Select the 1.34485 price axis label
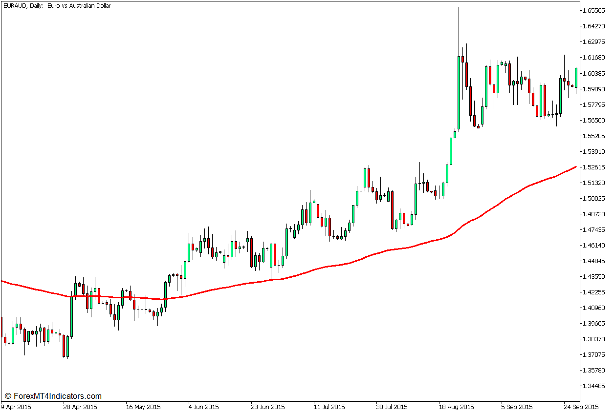 point(594,386)
